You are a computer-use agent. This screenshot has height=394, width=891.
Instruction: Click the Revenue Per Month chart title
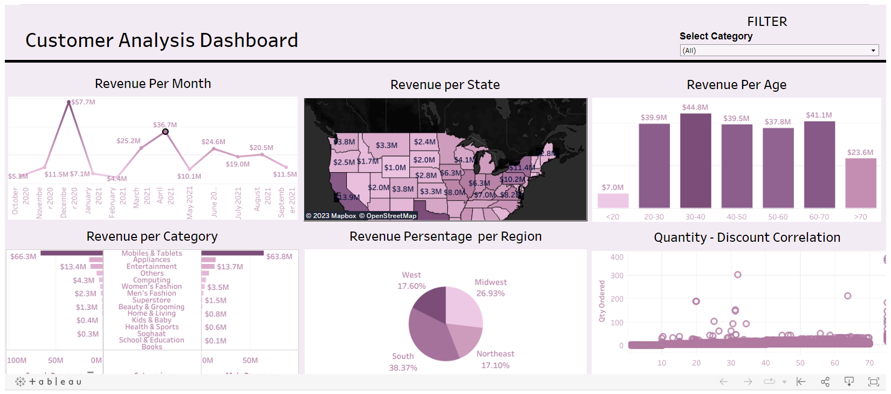tap(153, 84)
